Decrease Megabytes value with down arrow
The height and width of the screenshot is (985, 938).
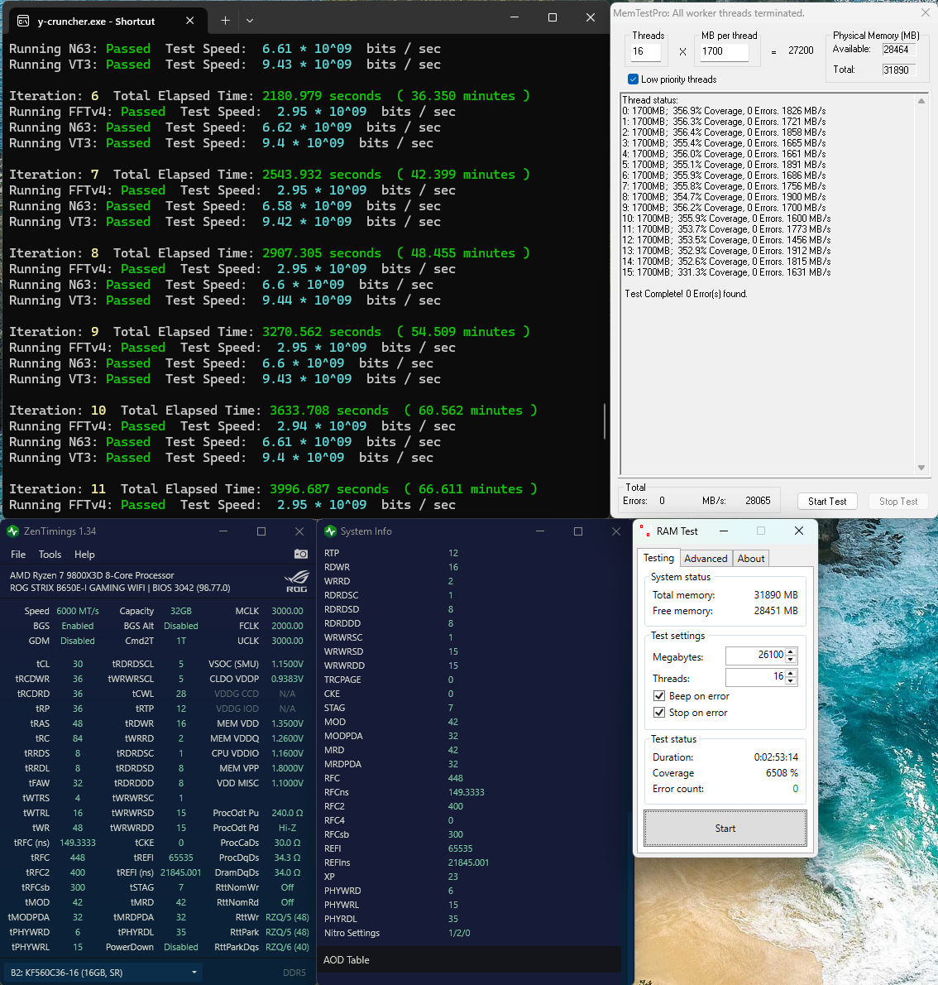pos(791,660)
